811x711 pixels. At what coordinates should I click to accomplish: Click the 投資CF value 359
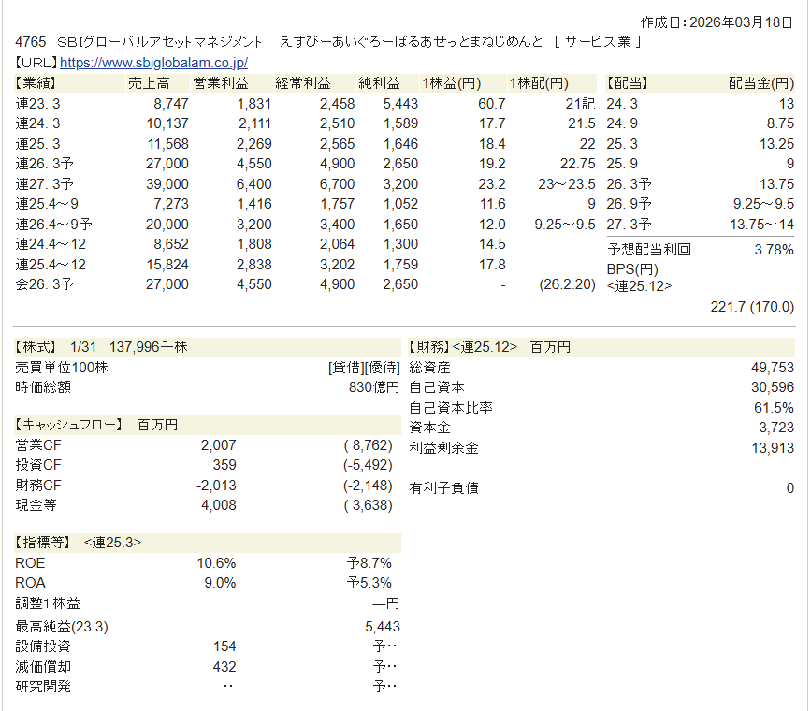pyautogui.click(x=224, y=465)
